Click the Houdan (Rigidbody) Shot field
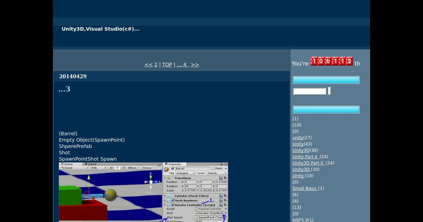Screen dimensions: 423x222 (x=209, y=213)
